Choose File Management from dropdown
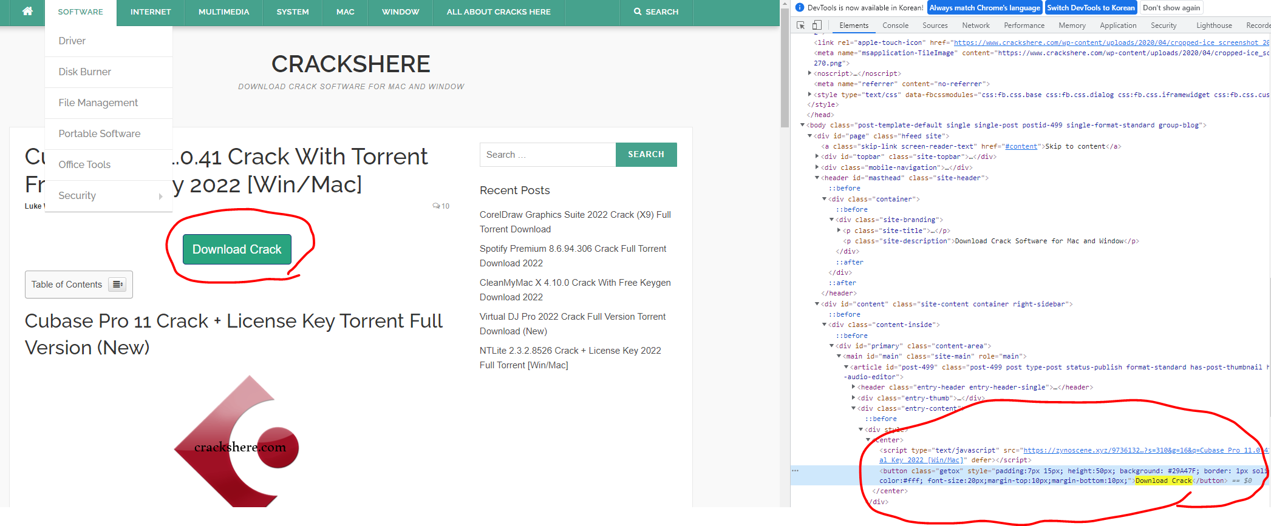1271x526 pixels. tap(109, 103)
